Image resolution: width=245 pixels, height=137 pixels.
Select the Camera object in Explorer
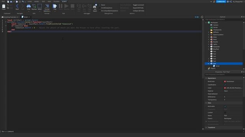[x=216, y=25]
